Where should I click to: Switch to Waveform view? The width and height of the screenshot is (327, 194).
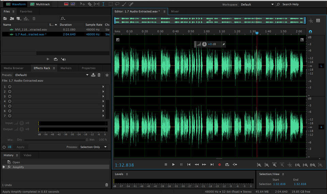16,4
